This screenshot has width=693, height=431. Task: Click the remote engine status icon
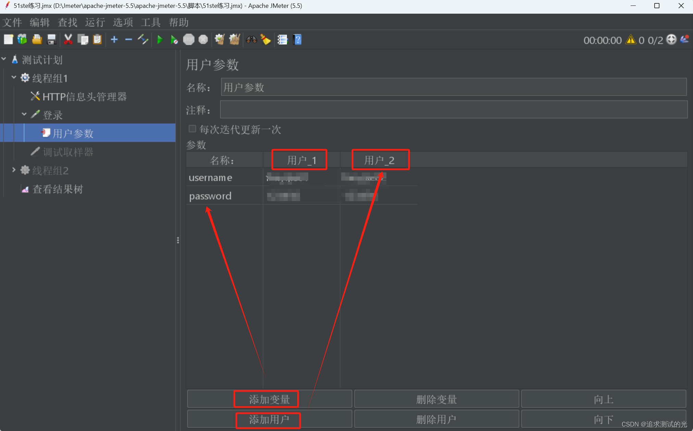pyautogui.click(x=671, y=40)
